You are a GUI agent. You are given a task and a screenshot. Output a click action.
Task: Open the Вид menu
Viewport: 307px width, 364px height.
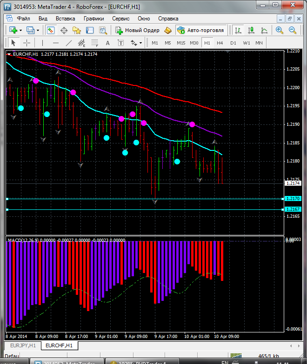click(x=43, y=19)
